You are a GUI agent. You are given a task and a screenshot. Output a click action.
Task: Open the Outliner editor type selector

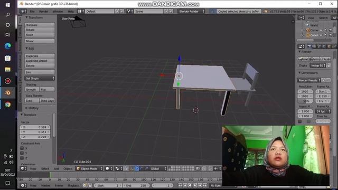(301, 17)
